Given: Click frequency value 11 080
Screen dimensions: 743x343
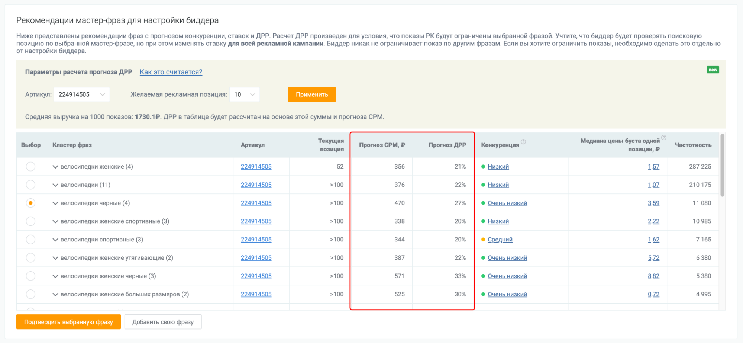Looking at the screenshot, I should [702, 203].
